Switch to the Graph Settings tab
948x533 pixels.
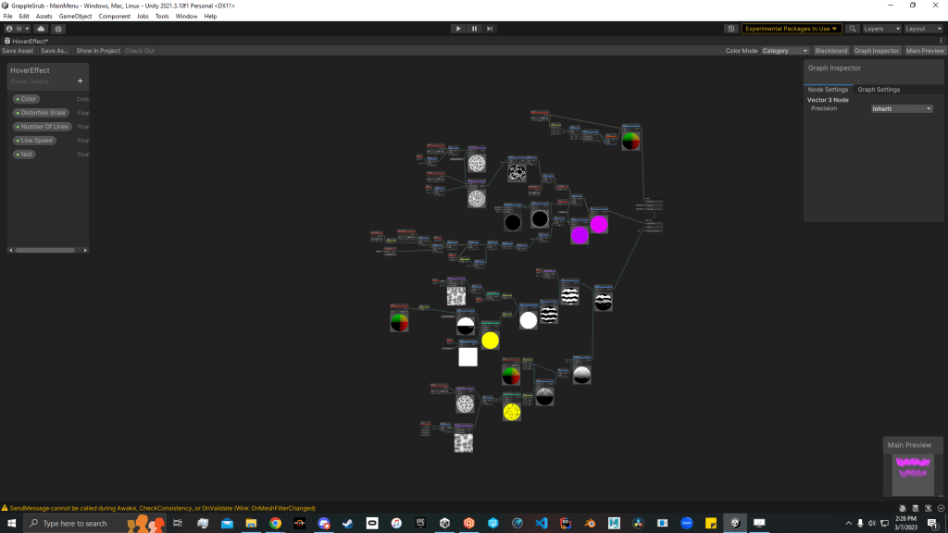[x=878, y=90]
